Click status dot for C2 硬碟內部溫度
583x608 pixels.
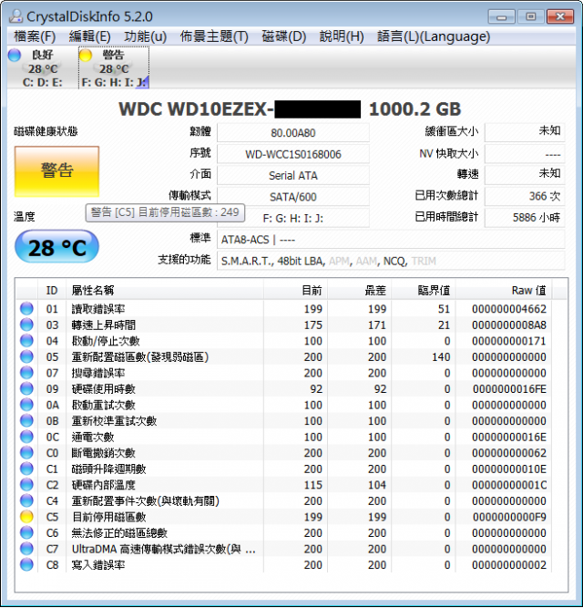(26, 485)
